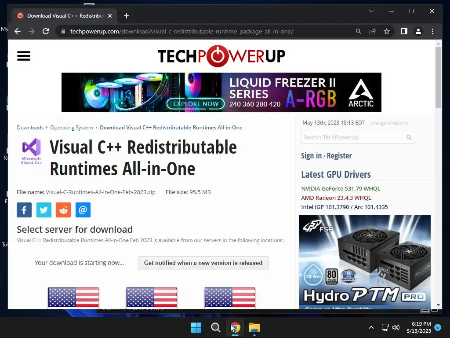This screenshot has height=338, width=450.
Task: Share on Facebook
Action: click(24, 210)
